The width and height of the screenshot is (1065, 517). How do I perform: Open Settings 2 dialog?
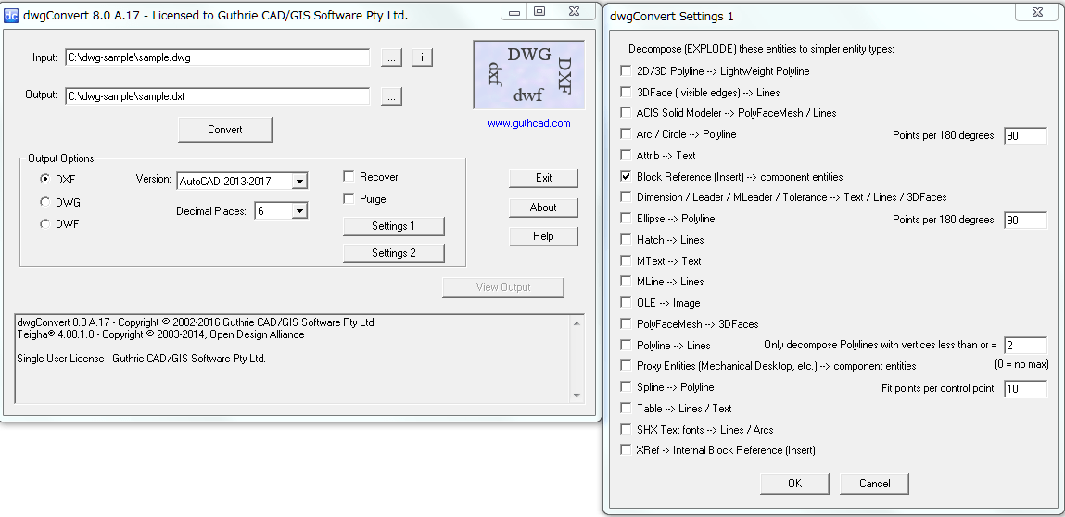tap(393, 253)
